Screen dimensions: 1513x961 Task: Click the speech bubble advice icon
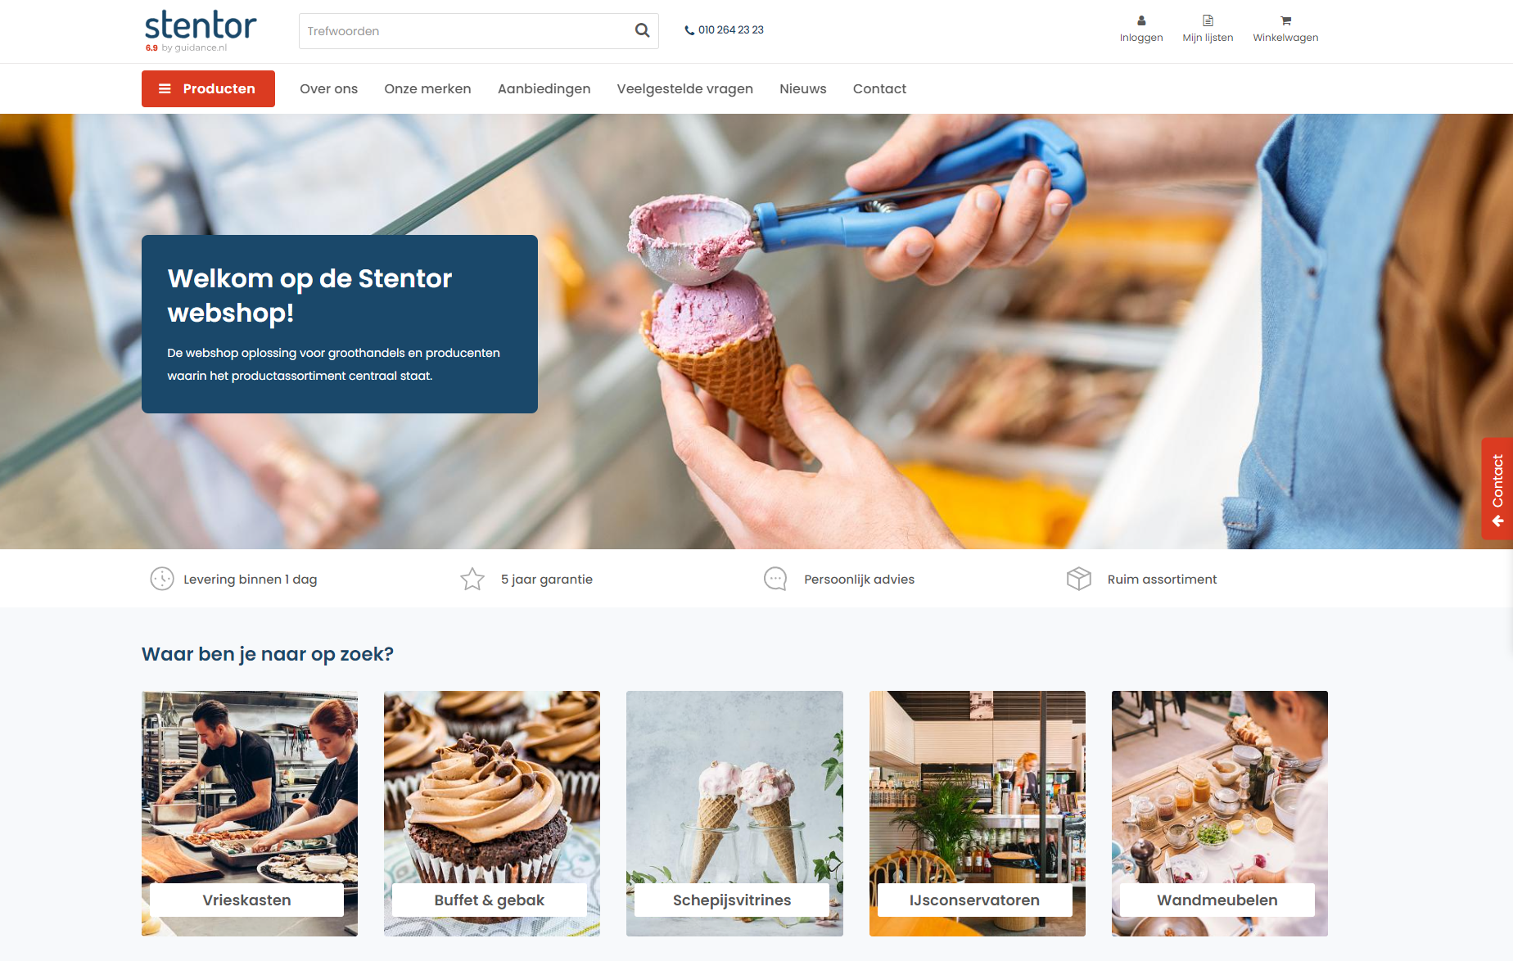pyautogui.click(x=775, y=579)
